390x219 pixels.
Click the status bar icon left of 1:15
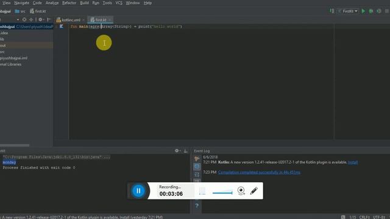pos(343,217)
